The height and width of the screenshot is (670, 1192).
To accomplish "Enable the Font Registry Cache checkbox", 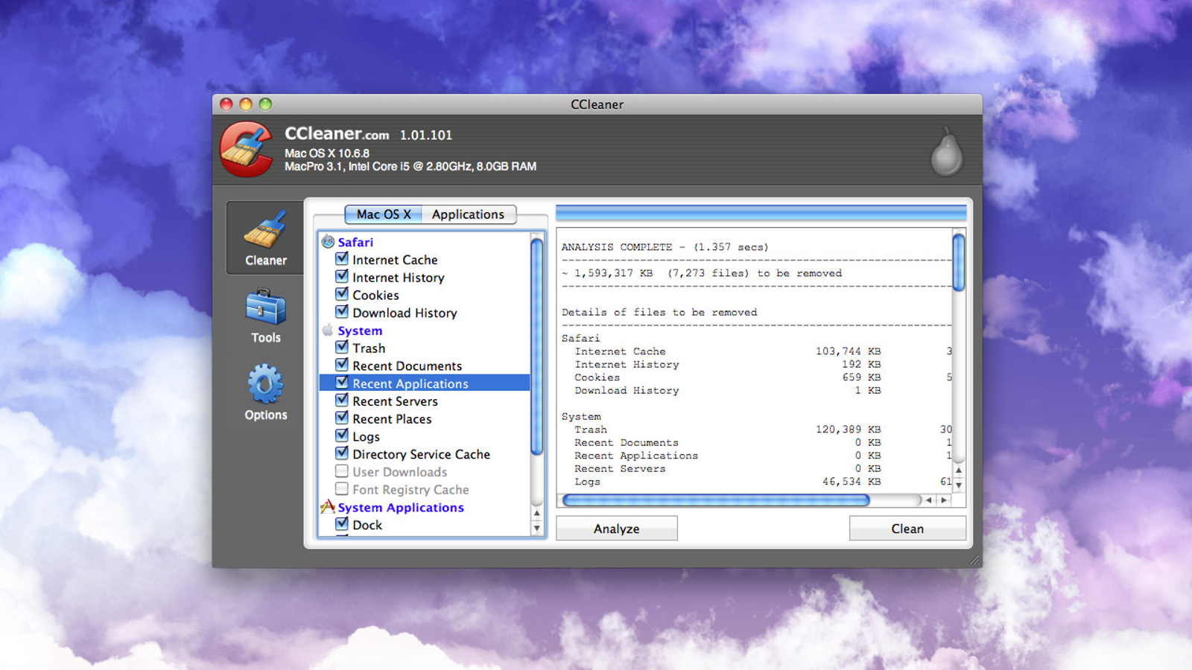I will [x=342, y=489].
